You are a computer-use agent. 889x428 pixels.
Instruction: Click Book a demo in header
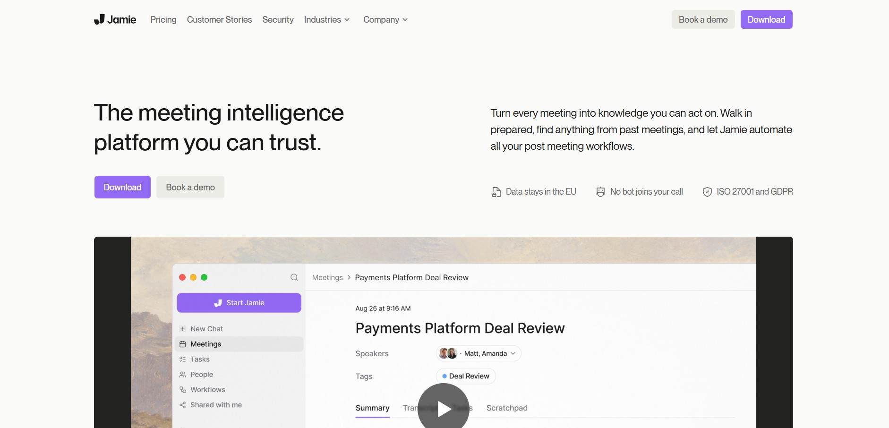[x=703, y=19]
